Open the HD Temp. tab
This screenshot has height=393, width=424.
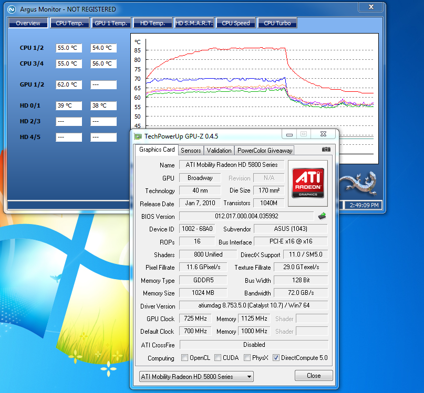pos(152,23)
